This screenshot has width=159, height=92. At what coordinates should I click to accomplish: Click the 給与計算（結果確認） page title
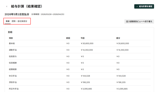click(x=26, y=6)
